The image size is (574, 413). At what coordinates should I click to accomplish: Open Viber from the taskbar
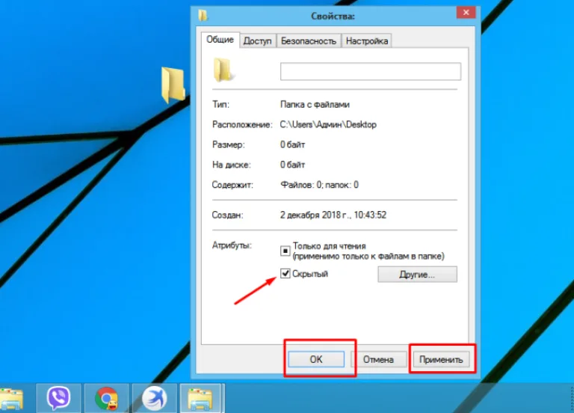click(x=58, y=397)
